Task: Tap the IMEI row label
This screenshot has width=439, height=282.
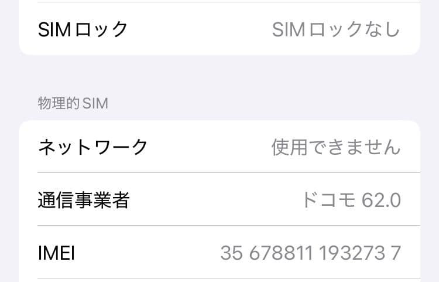Action: (x=56, y=253)
